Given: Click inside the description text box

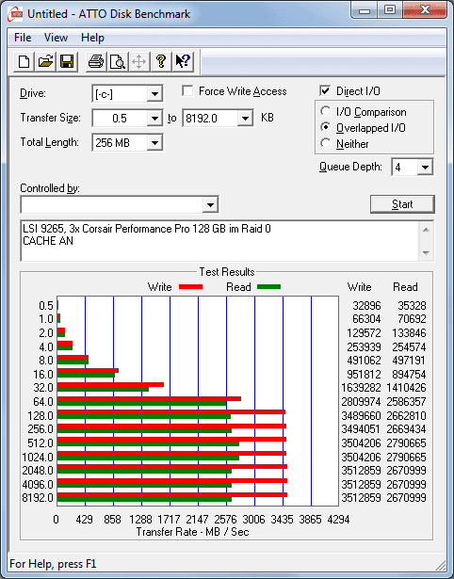Looking at the screenshot, I should pyautogui.click(x=219, y=241).
